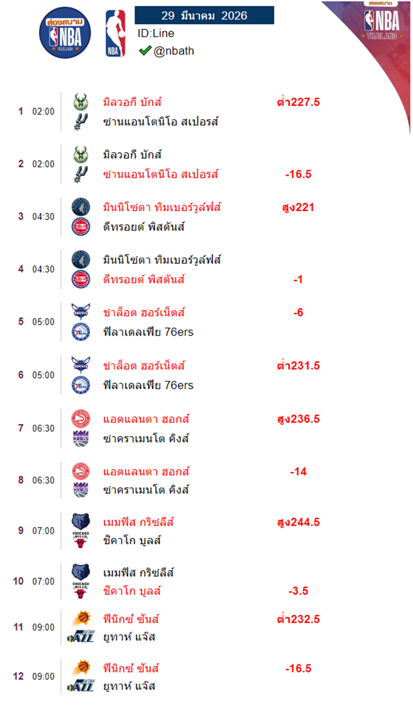Click the Utah Jazz logo in row 12

pos(80,687)
